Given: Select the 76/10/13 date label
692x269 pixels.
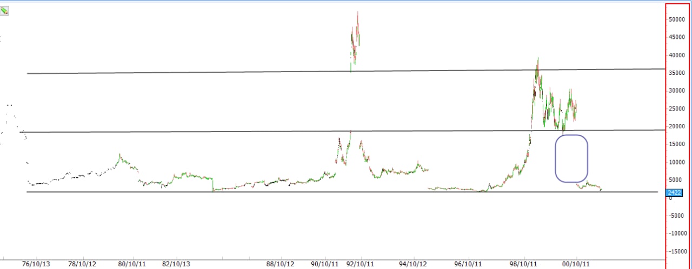Looking at the screenshot, I should click(x=36, y=264).
